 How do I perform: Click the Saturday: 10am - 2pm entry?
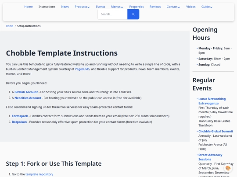[x=214, y=59]
